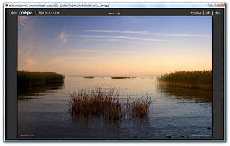Open the Folder browser link
Viewport: 230px width, 146px height.
tap(13, 13)
